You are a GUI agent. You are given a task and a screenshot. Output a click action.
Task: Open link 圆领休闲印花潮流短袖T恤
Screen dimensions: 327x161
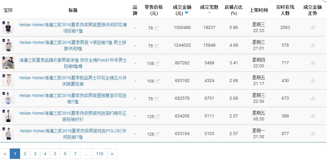pyautogui.click(x=73, y=28)
